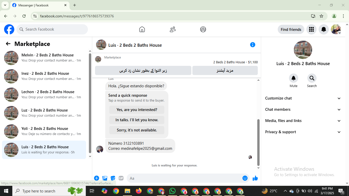Click Luis's avatar beside his message

click(100, 149)
